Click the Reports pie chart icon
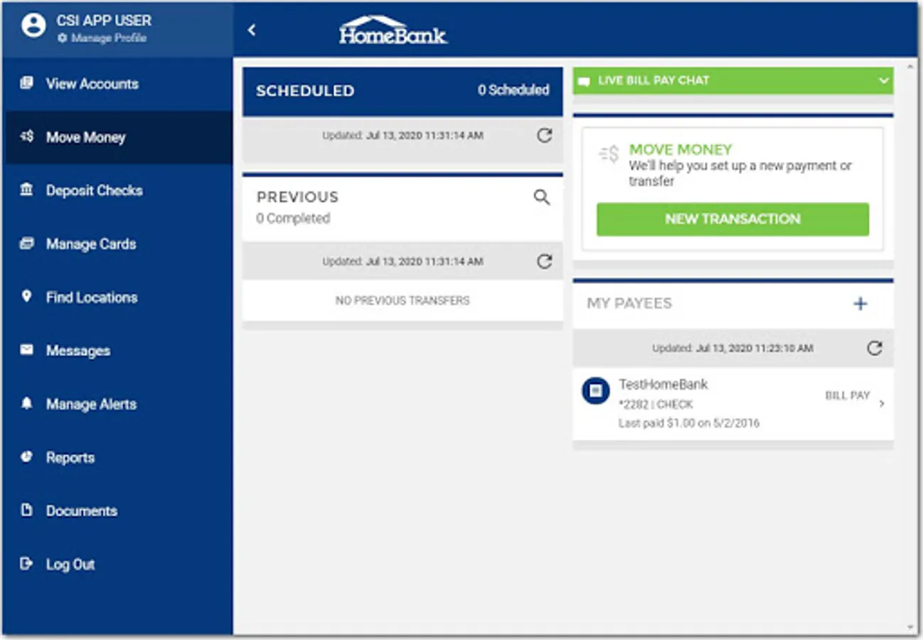The image size is (923, 640). pos(26,457)
